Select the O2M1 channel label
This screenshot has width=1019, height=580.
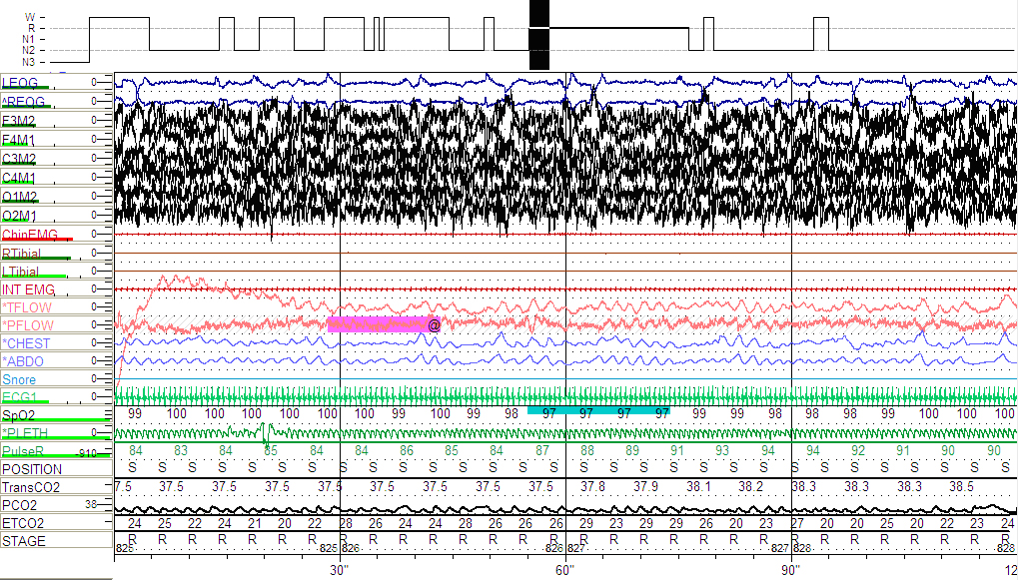coord(19,216)
